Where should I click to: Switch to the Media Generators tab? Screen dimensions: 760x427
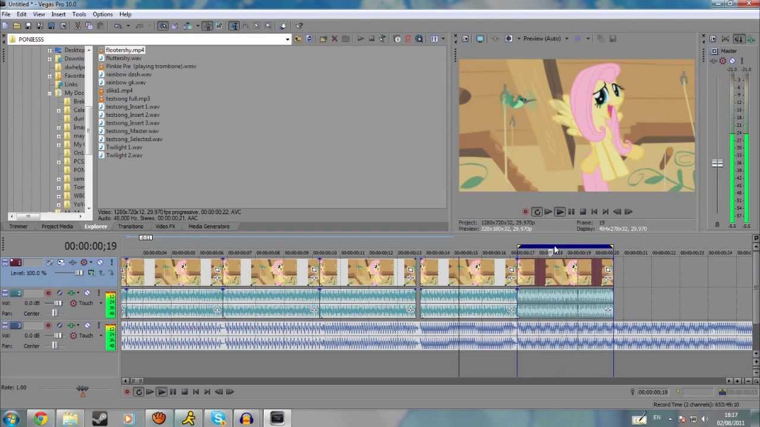point(209,227)
